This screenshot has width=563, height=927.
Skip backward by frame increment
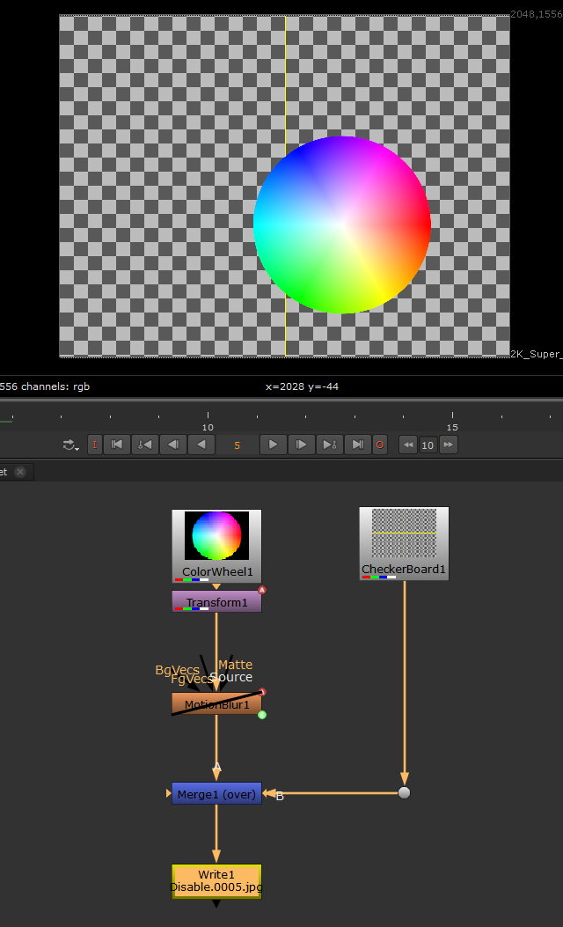point(407,445)
